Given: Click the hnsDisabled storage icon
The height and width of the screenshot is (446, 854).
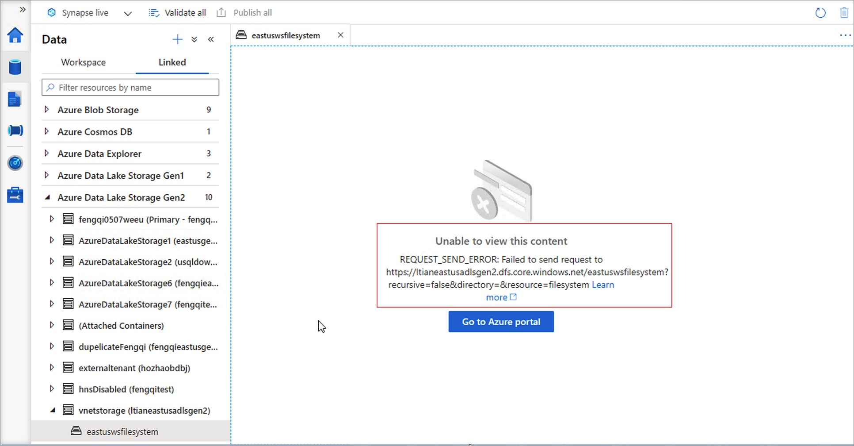Looking at the screenshot, I should 68,388.
